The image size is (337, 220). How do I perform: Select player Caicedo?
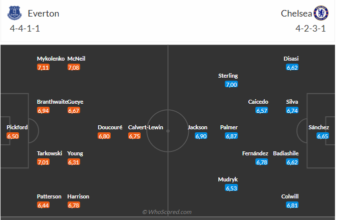click(258, 102)
